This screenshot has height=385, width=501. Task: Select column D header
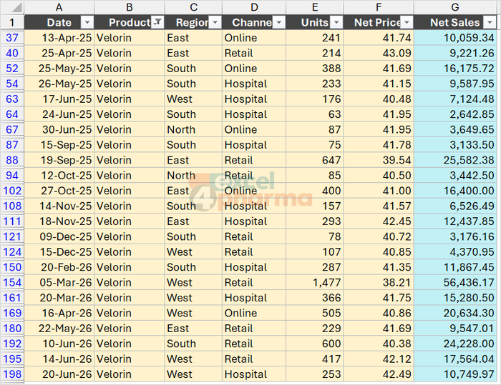point(254,7)
